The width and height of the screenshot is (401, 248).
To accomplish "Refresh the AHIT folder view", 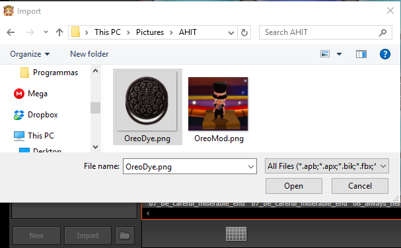I will click(244, 32).
